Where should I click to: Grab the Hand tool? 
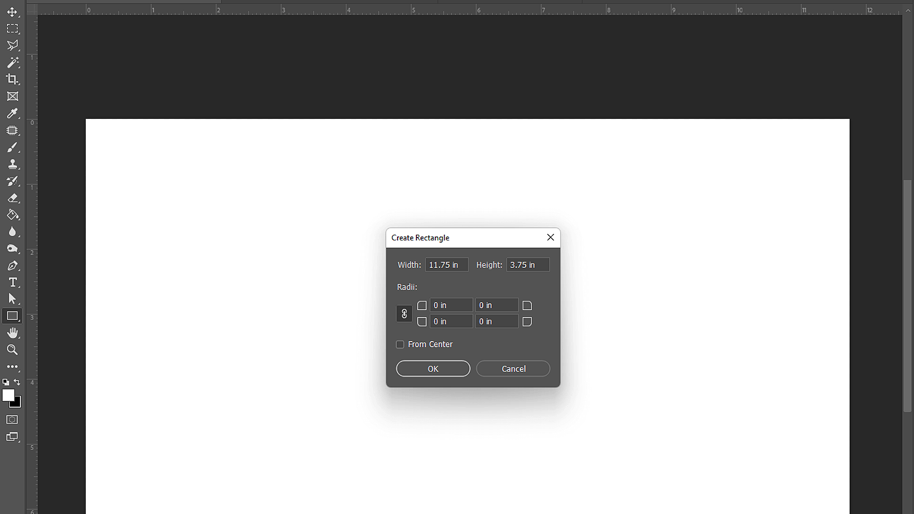pyautogui.click(x=13, y=332)
